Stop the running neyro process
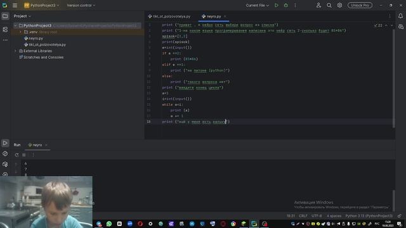 click(24, 155)
